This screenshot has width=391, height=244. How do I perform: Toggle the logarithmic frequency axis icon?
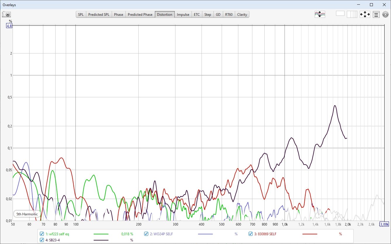(x=352, y=14)
